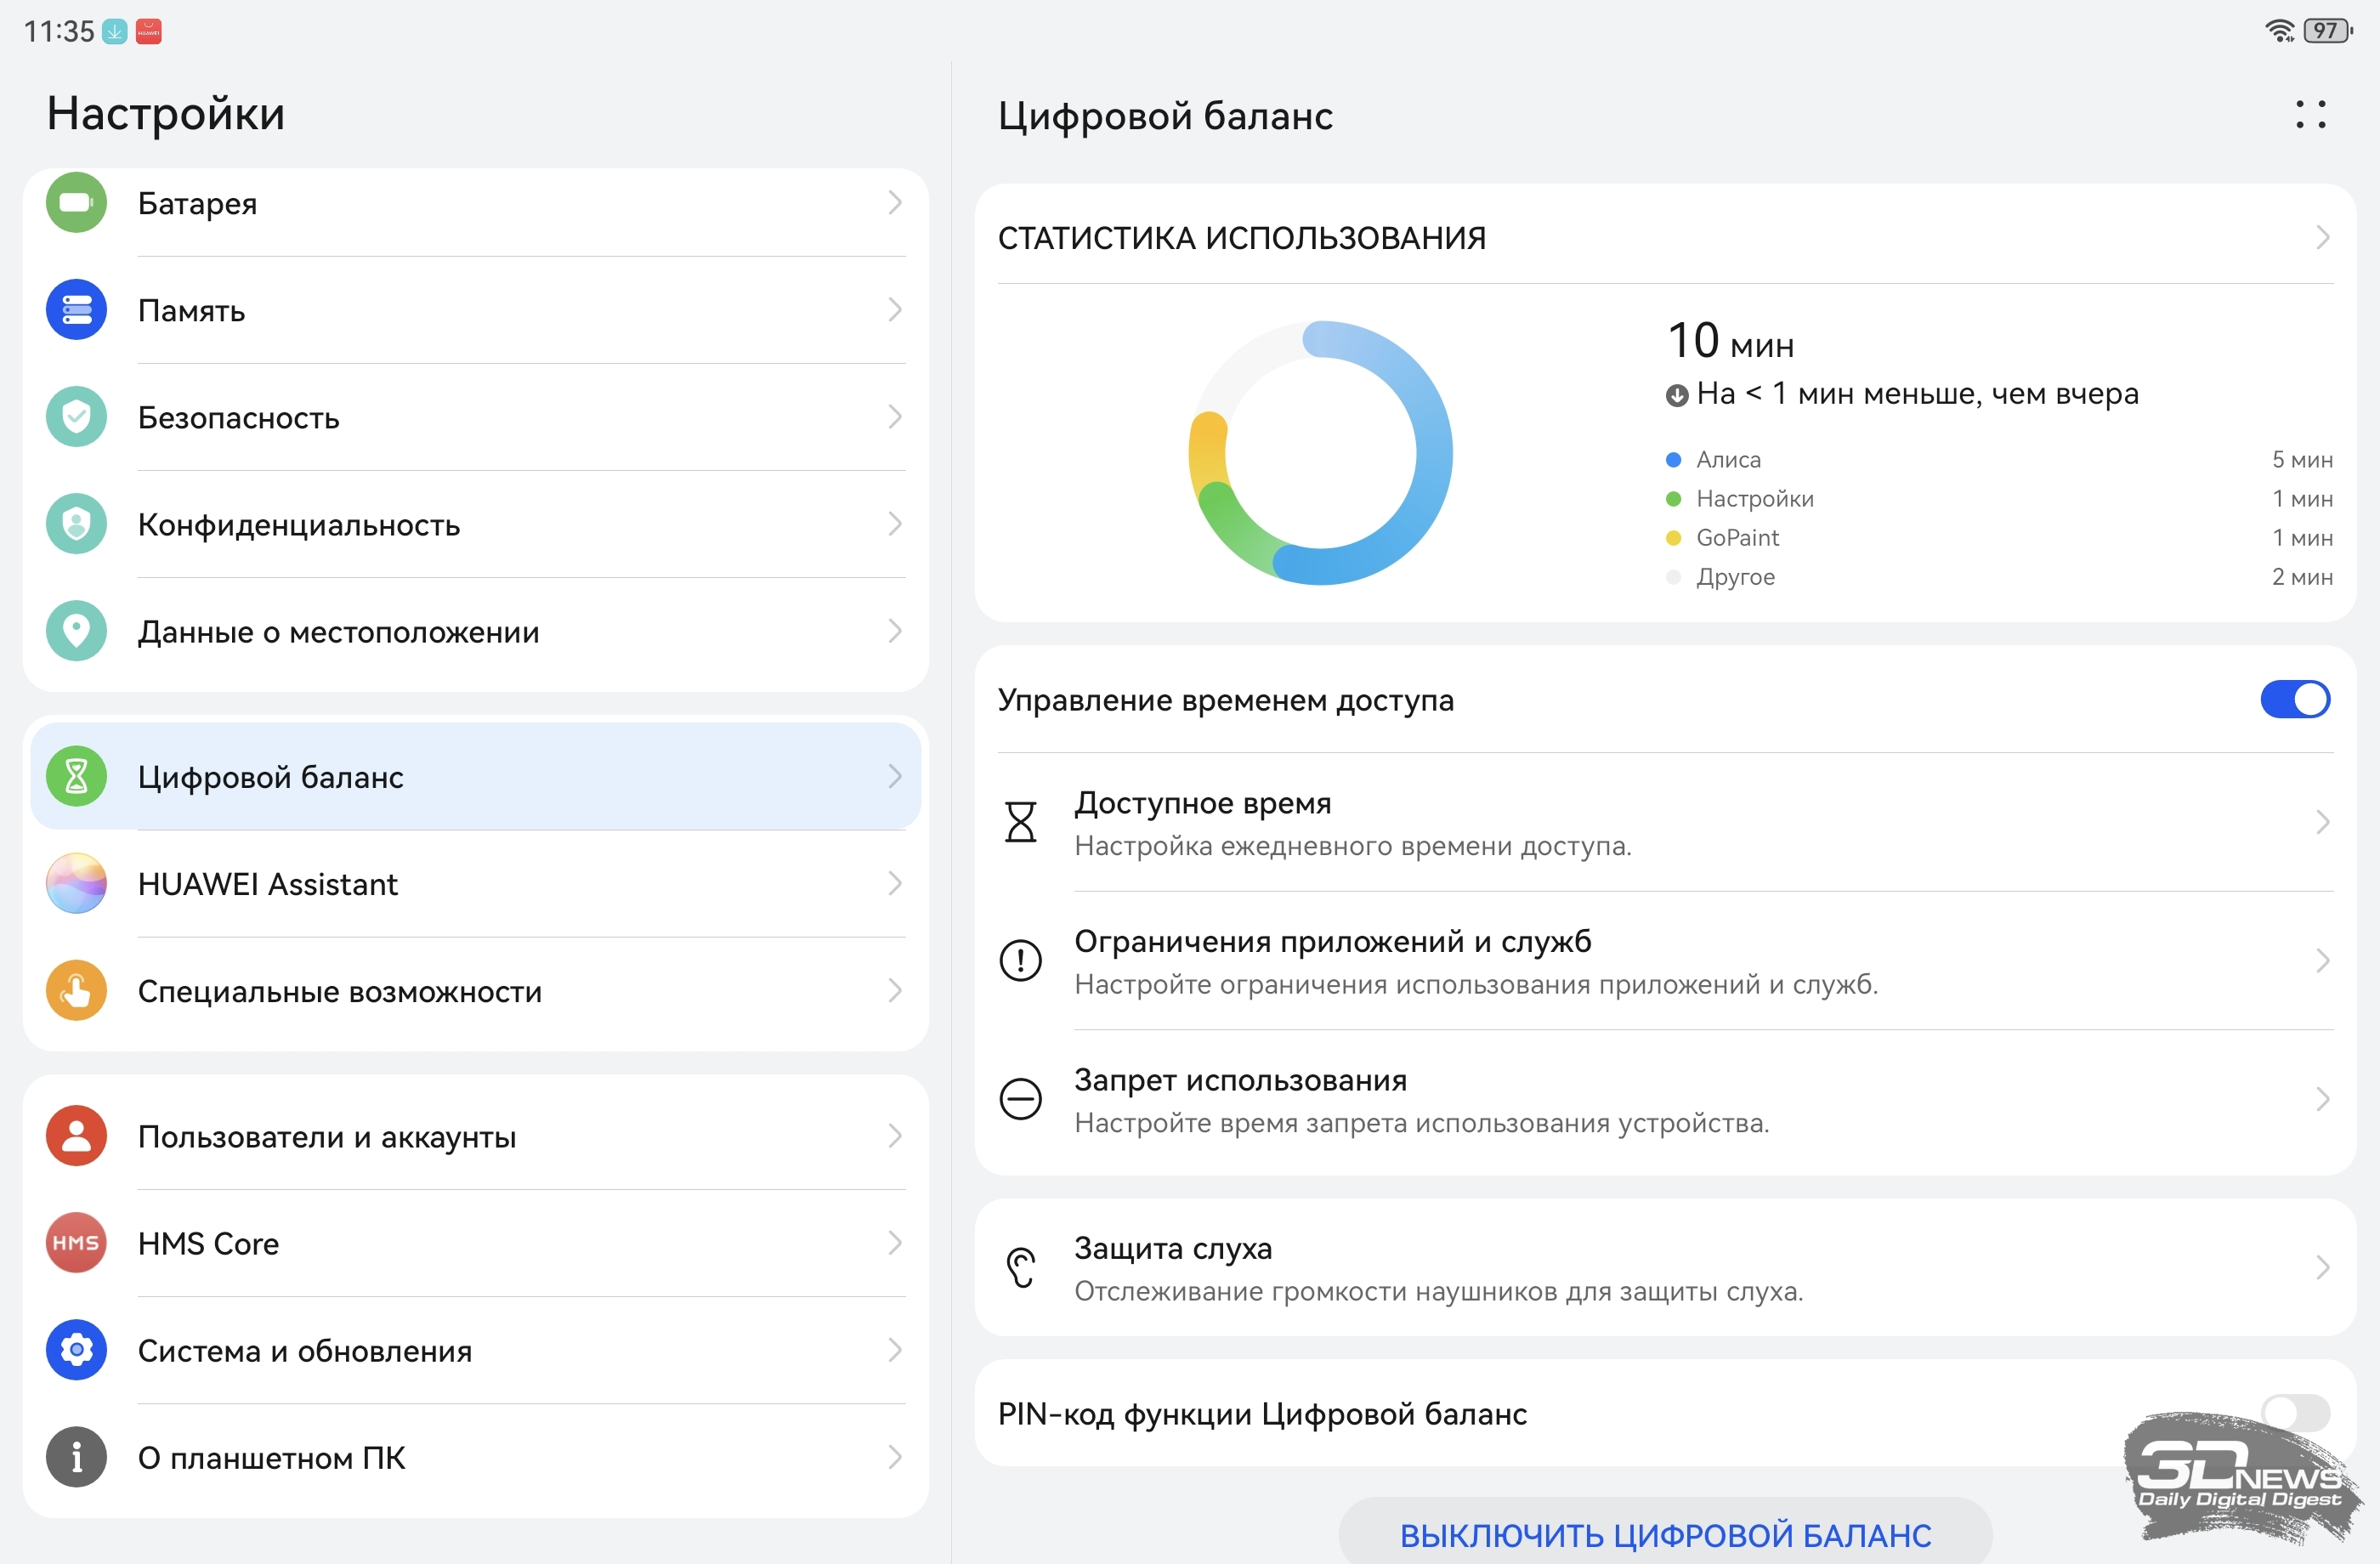2380x1564 pixels.
Task: Click the ear icon for Защита слуха
Action: [1020, 1267]
